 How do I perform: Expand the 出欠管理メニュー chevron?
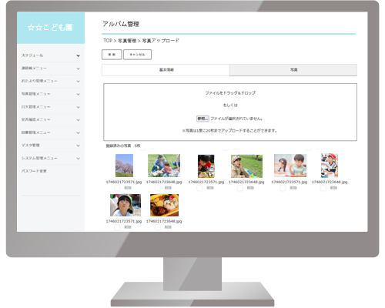click(x=78, y=107)
